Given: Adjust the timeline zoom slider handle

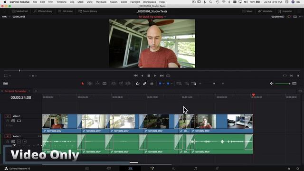Looking at the screenshot, I should tap(214, 84).
